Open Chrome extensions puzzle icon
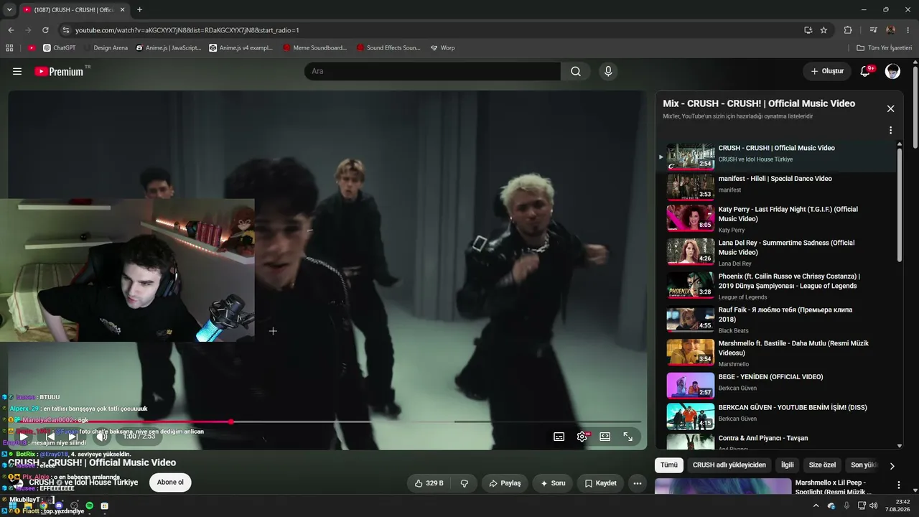Image resolution: width=919 pixels, height=517 pixels. (848, 30)
